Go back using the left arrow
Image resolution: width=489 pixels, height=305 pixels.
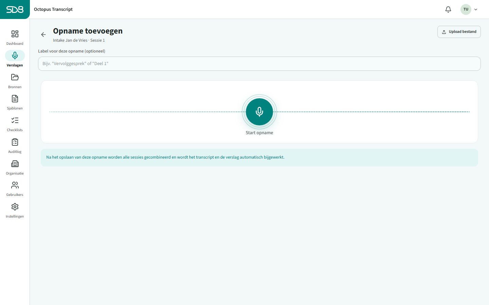pyautogui.click(x=43, y=35)
